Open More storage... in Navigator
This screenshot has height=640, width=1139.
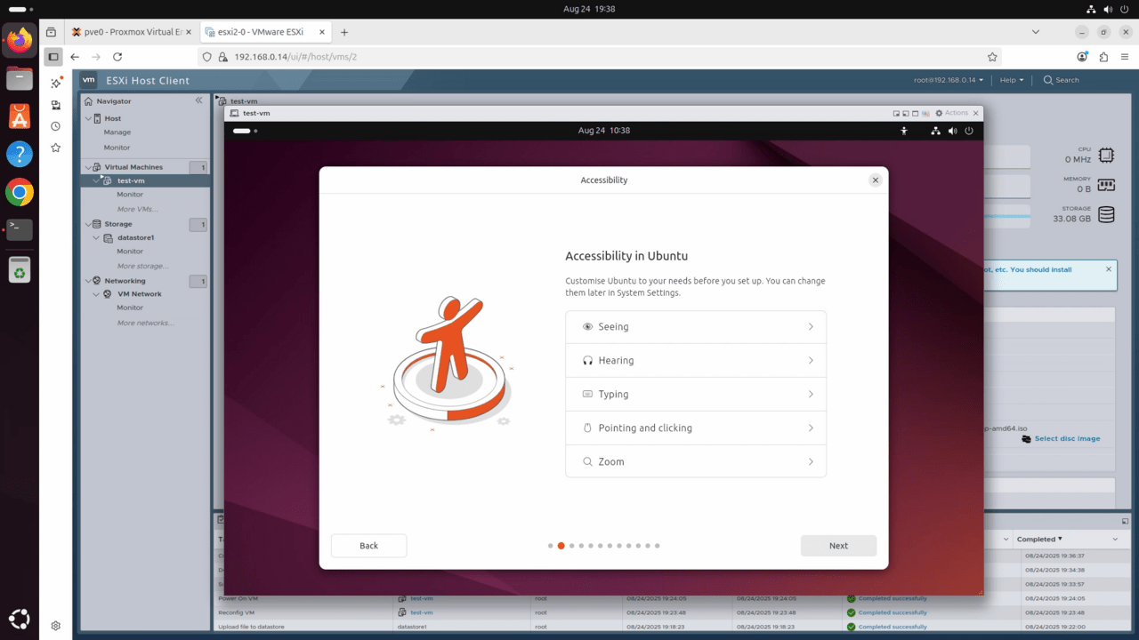coord(142,266)
